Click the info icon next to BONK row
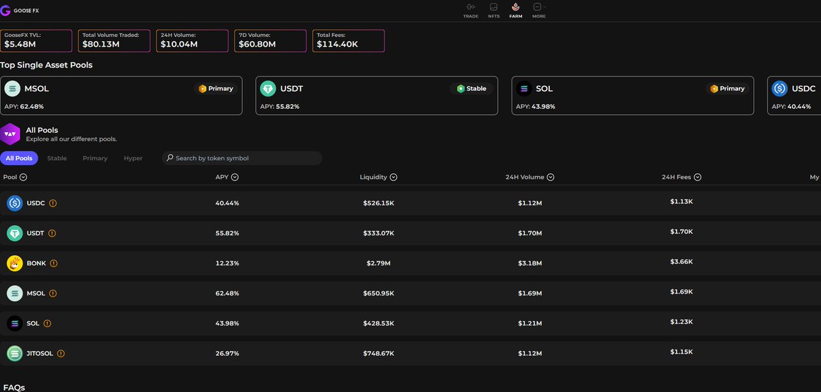Image resolution: width=821 pixels, height=392 pixels. click(x=54, y=263)
